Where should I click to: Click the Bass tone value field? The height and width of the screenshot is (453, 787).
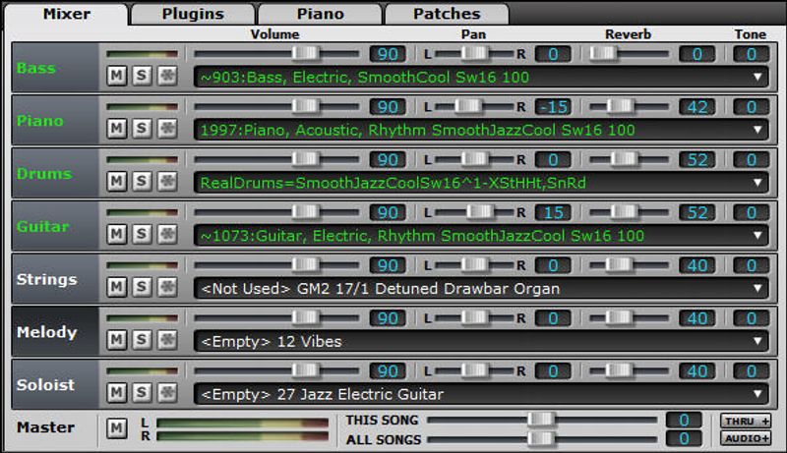click(x=752, y=54)
